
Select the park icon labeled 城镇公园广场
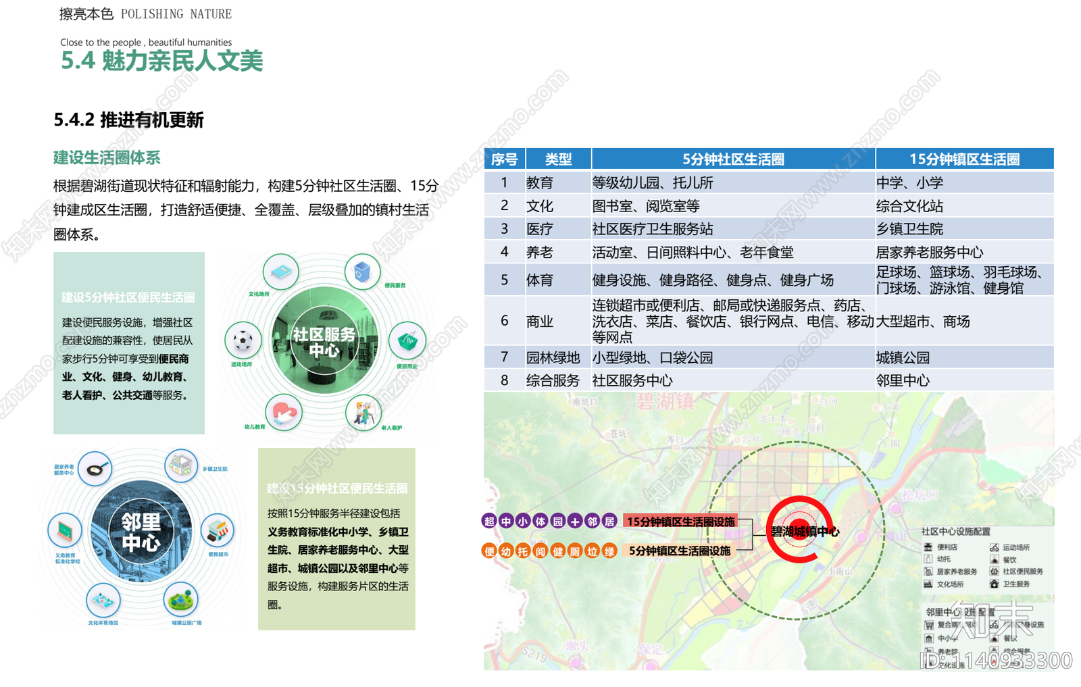coord(180,599)
